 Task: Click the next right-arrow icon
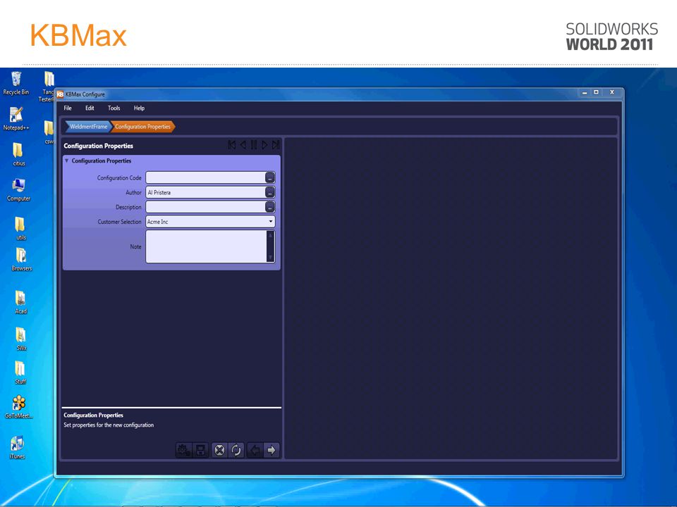pos(272,451)
